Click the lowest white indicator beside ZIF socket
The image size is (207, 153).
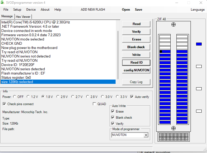point(199,111)
